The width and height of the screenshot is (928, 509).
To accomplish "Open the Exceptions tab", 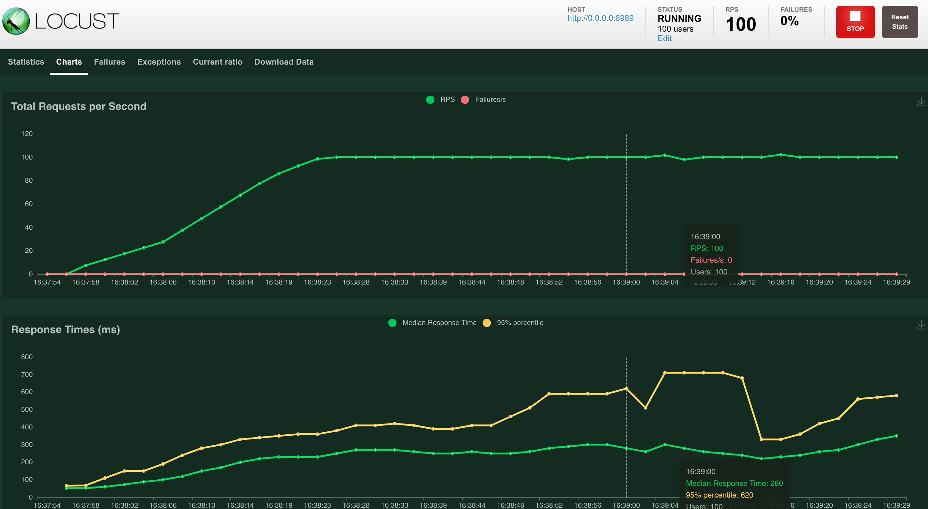I will 159,62.
